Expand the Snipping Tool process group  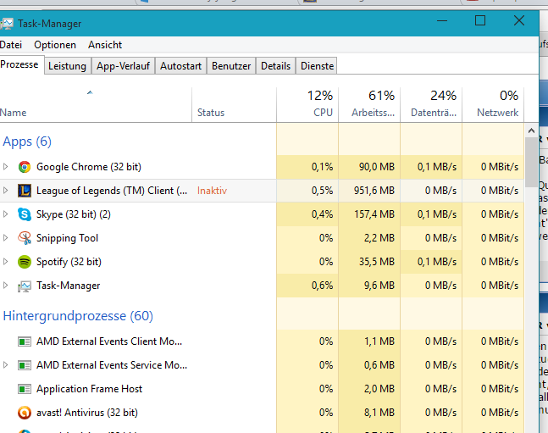[x=5, y=238]
